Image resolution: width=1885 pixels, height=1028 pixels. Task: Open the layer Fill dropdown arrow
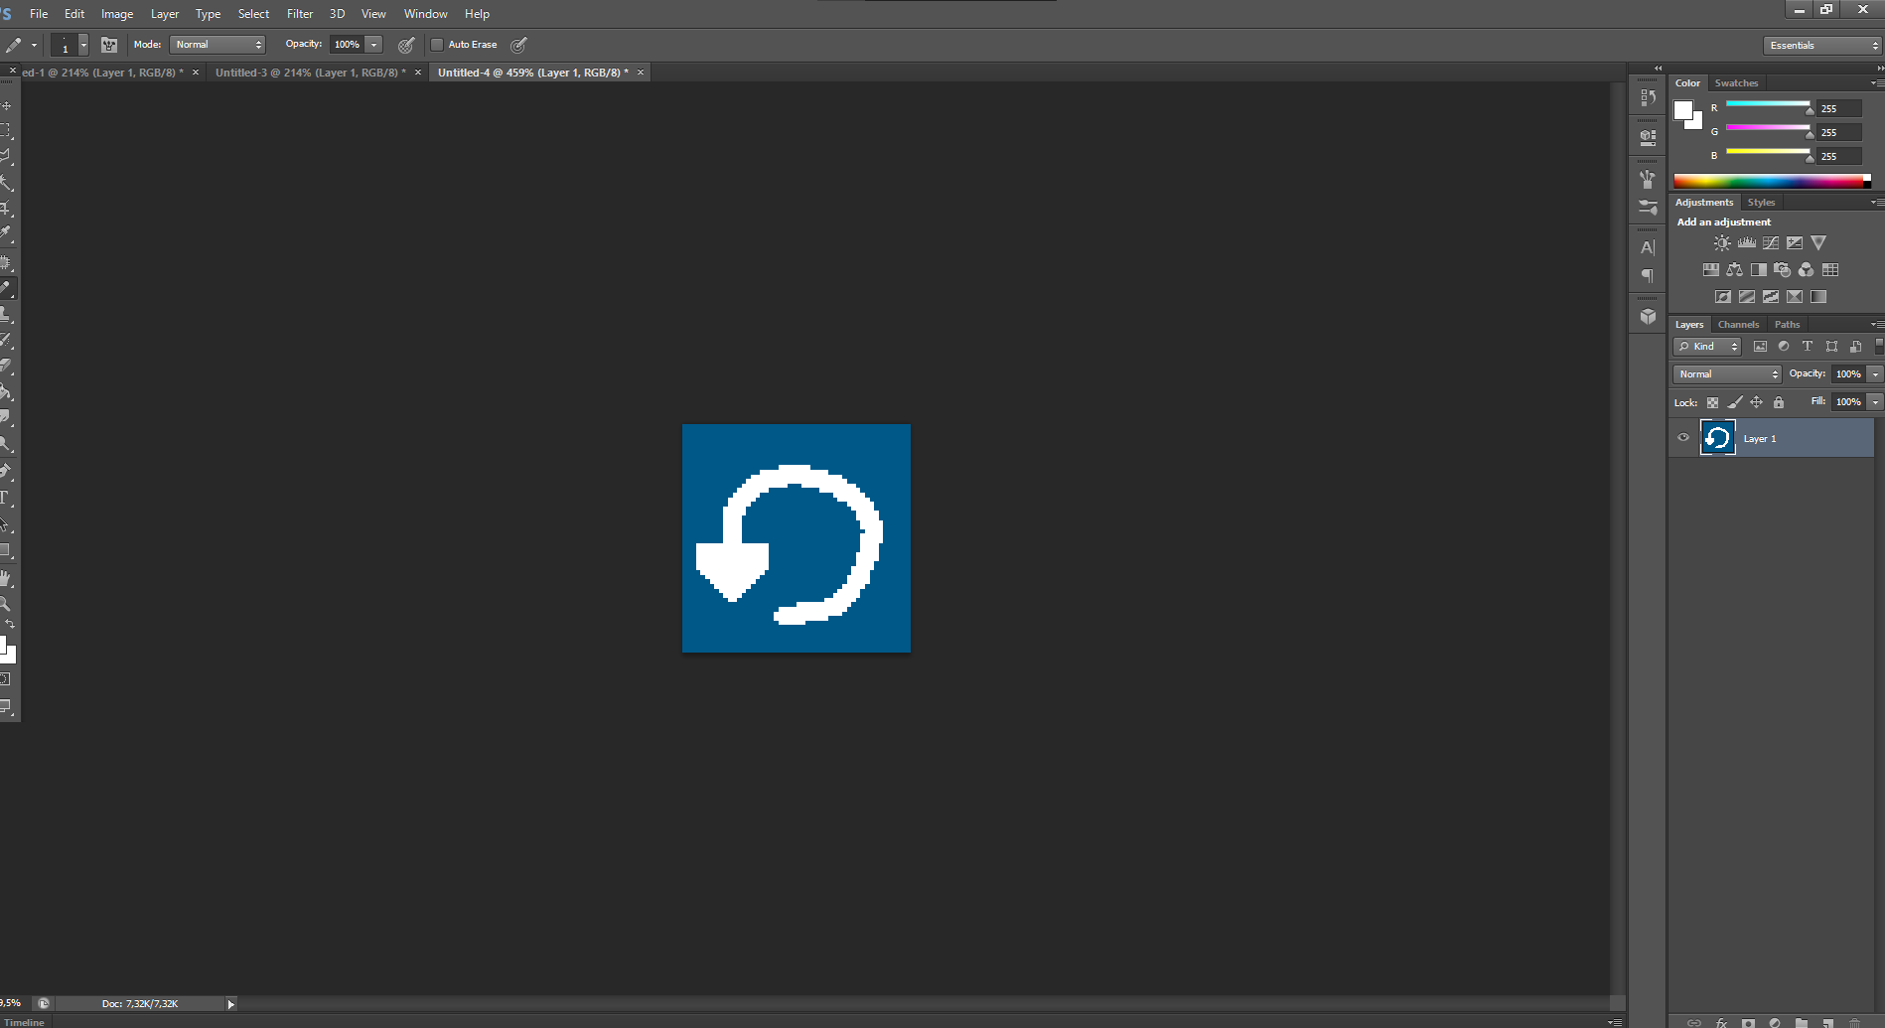[x=1875, y=402]
